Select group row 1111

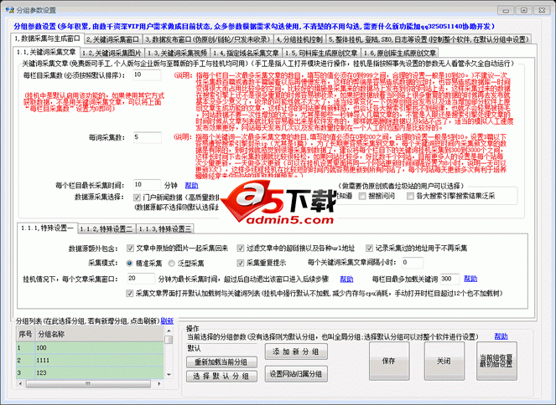coord(90,360)
